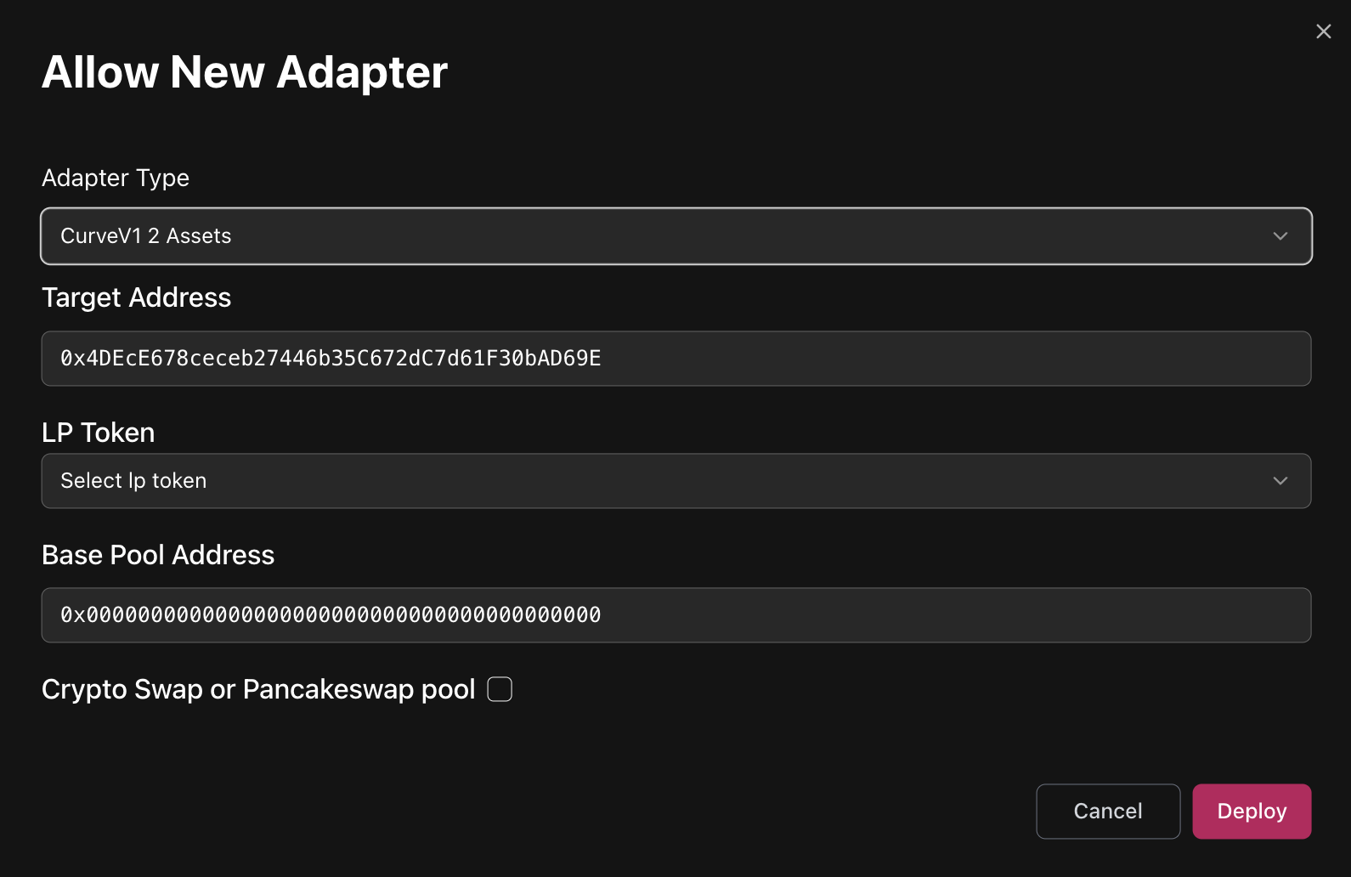Focus the Target Address input field

935,359
